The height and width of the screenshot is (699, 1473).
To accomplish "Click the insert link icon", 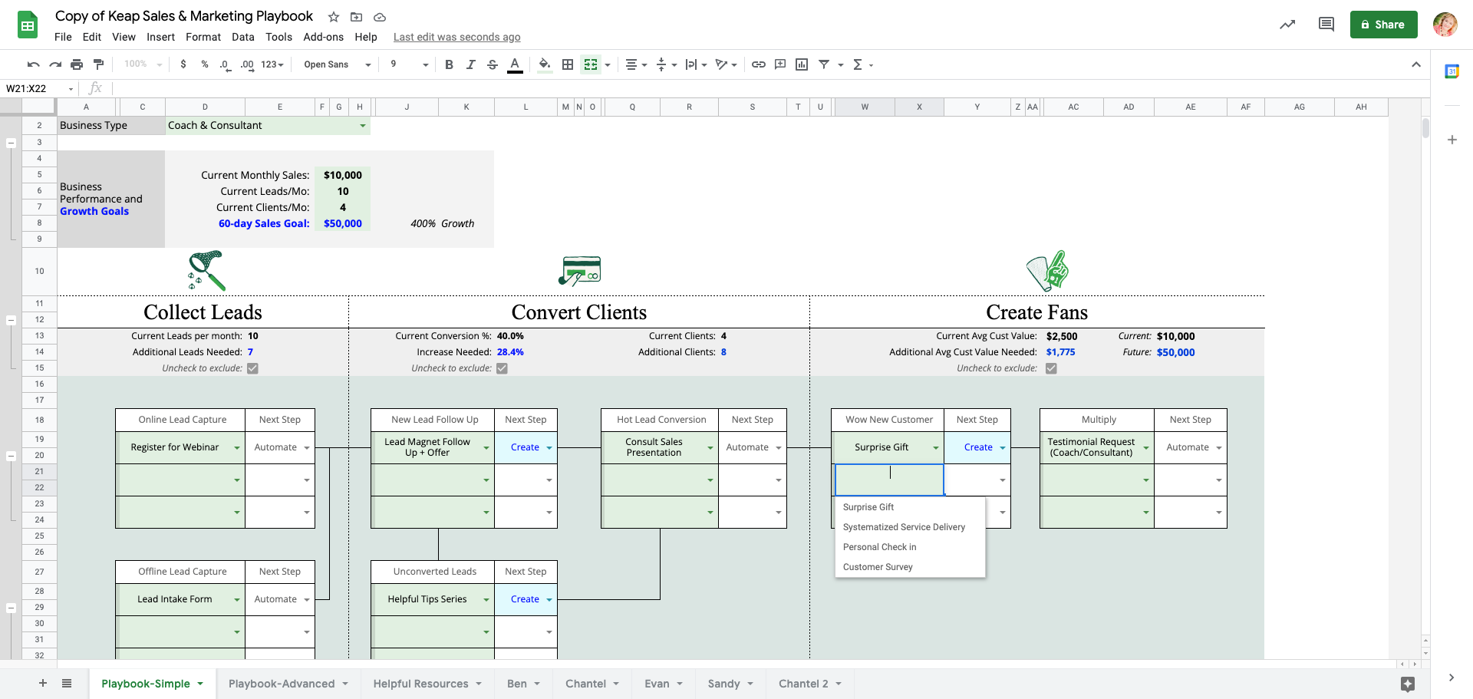I will pyautogui.click(x=758, y=64).
